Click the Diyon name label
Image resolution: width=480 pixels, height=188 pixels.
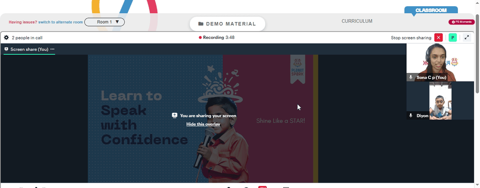422,116
